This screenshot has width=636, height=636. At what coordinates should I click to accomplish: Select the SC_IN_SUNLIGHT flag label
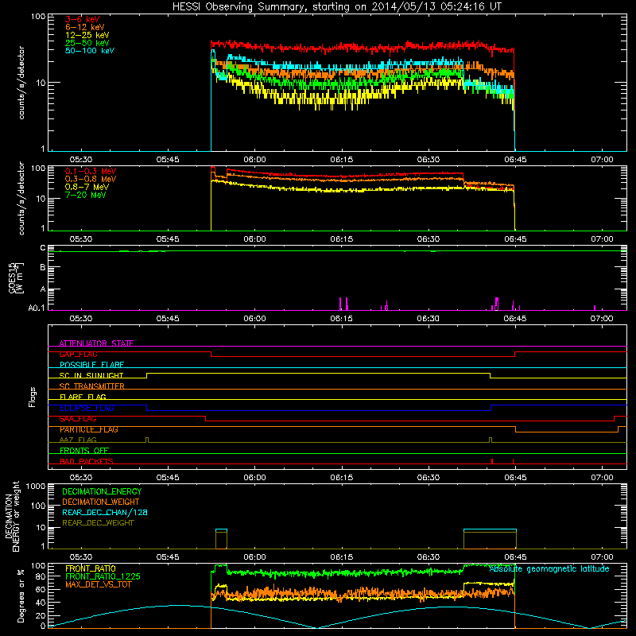[x=91, y=375]
